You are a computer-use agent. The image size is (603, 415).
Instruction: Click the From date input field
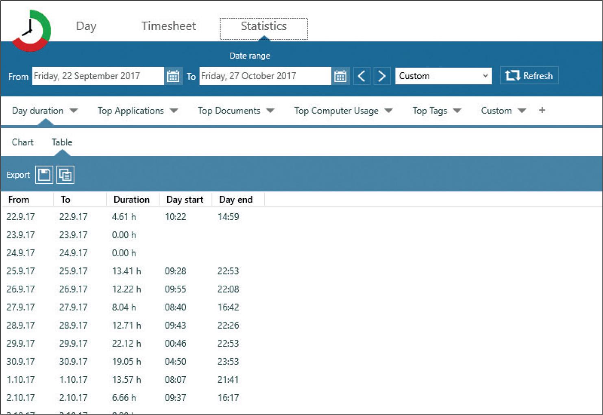point(98,76)
